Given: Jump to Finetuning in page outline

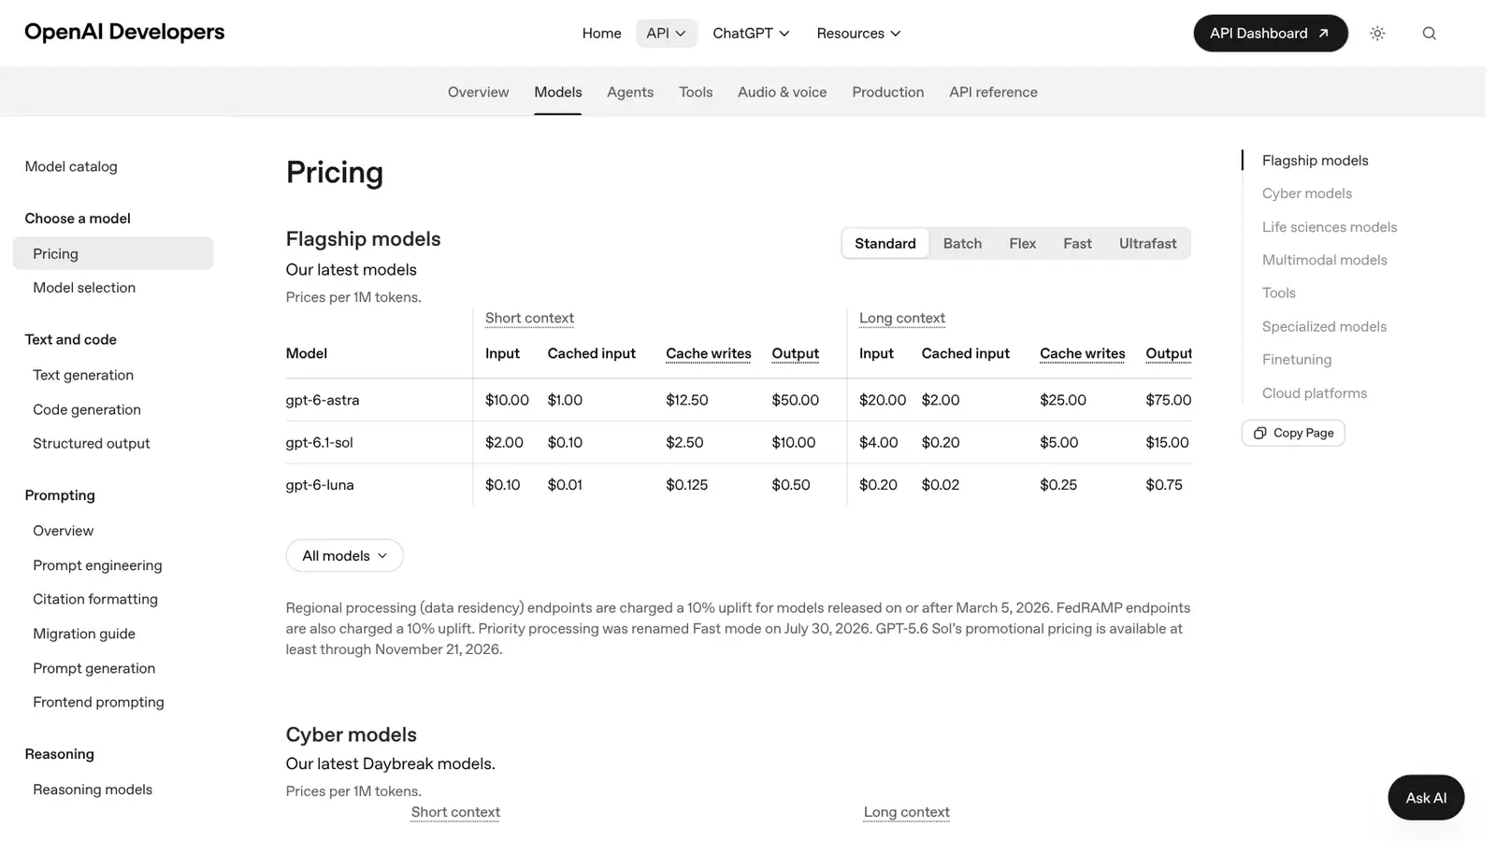Looking at the screenshot, I should [x=1297, y=360].
